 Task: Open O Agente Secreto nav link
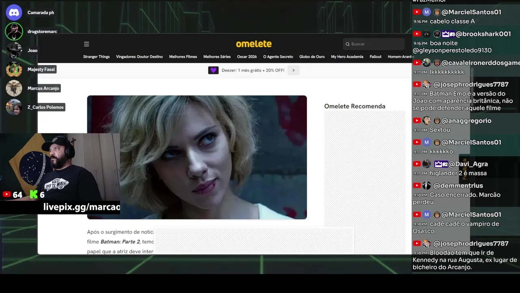[x=278, y=57]
